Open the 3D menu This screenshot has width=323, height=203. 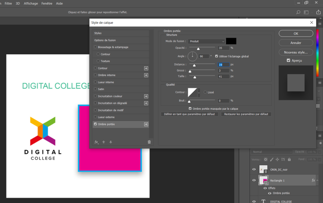18,3
